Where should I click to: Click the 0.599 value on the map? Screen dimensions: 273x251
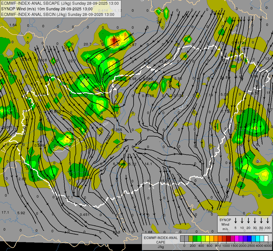[x=39, y=145]
